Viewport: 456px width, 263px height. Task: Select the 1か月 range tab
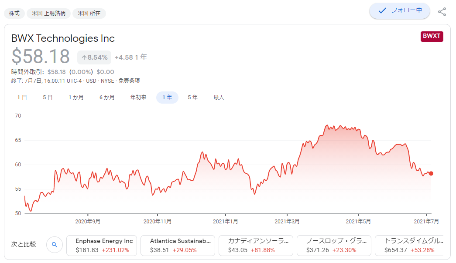coord(76,97)
